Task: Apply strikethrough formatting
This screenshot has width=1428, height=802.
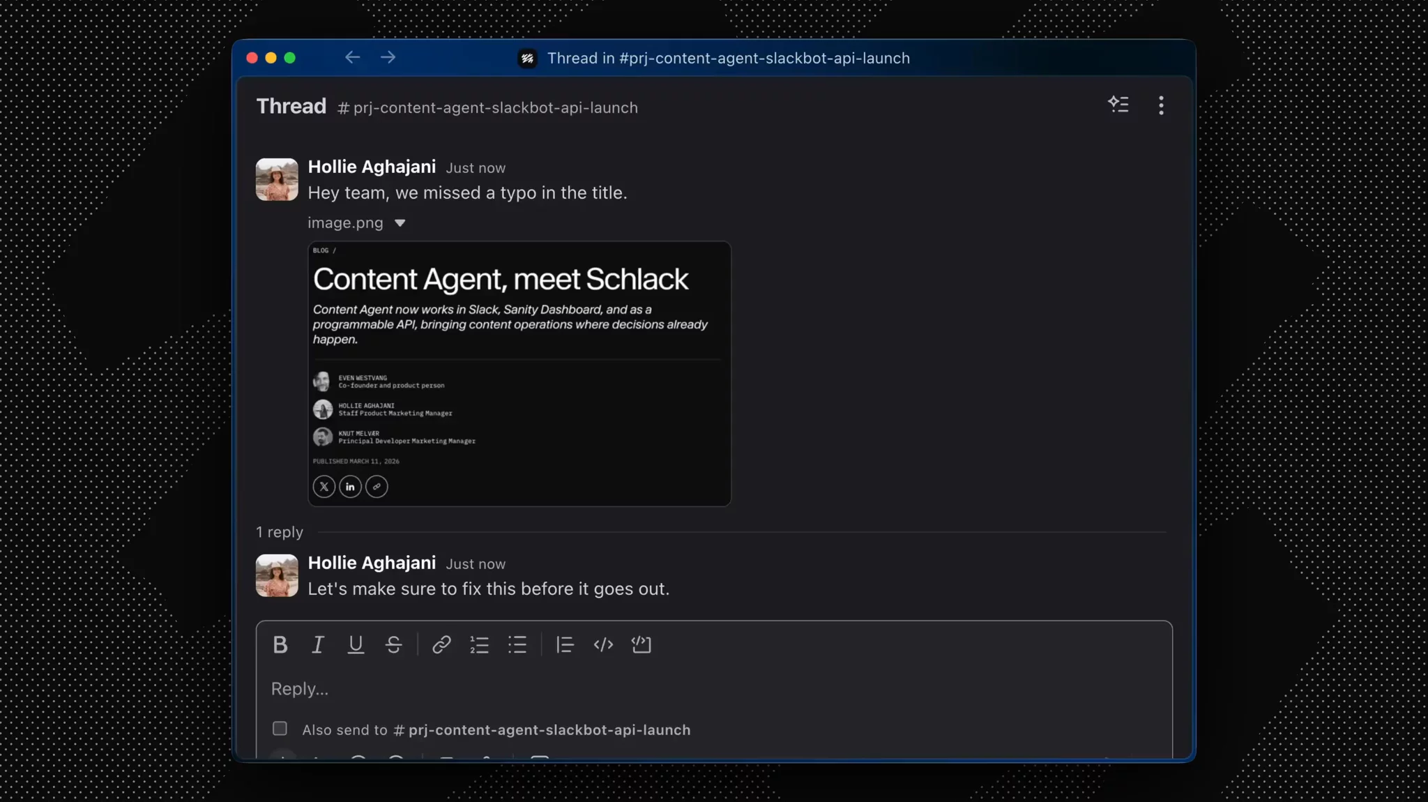Action: pos(393,644)
